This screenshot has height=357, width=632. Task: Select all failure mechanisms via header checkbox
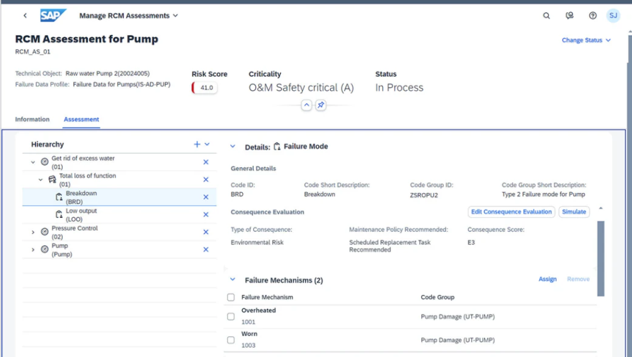(231, 297)
